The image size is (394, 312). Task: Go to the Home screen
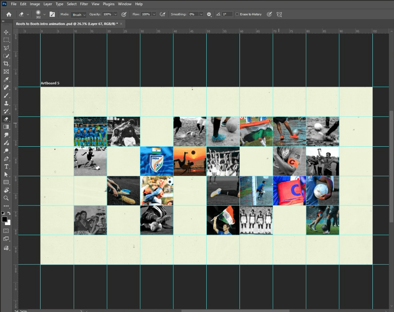[9, 14]
